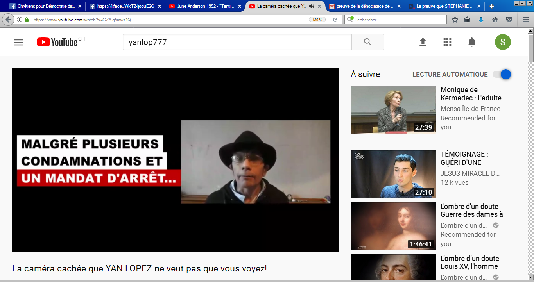The width and height of the screenshot is (534, 282).
Task: Open the video upload icon
Action: pyautogui.click(x=423, y=42)
